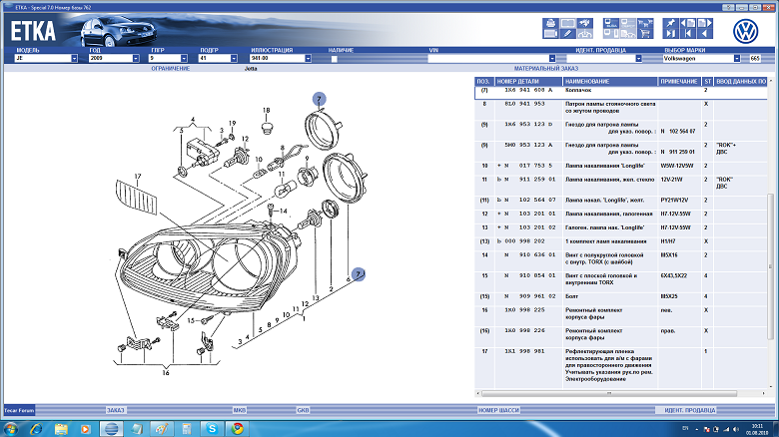The height and width of the screenshot is (437, 779).
Task: Click the MKB tab in bottom bar
Action: pyautogui.click(x=240, y=410)
